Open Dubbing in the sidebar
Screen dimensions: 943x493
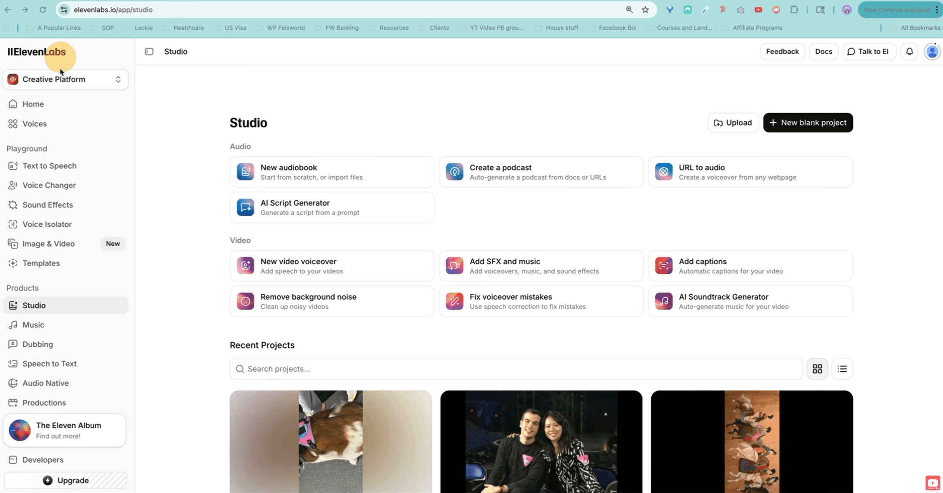(65, 344)
